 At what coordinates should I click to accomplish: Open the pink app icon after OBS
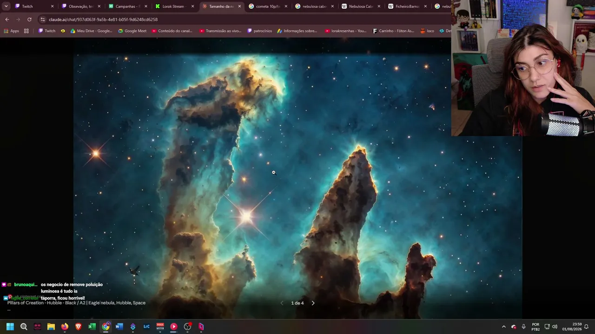(201, 327)
